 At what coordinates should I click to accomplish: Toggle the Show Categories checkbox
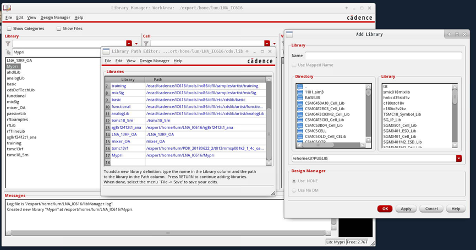click(9, 29)
